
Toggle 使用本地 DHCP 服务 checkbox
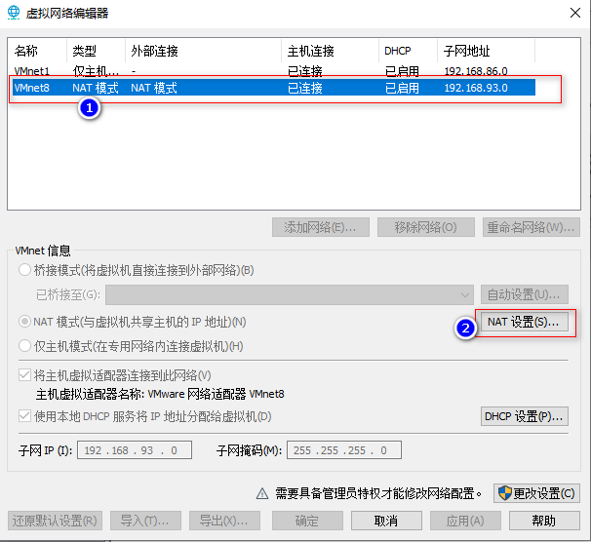click(25, 416)
